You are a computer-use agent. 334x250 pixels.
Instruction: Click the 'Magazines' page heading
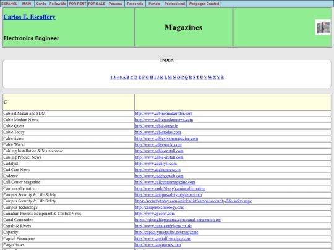pyautogui.click(x=184, y=27)
